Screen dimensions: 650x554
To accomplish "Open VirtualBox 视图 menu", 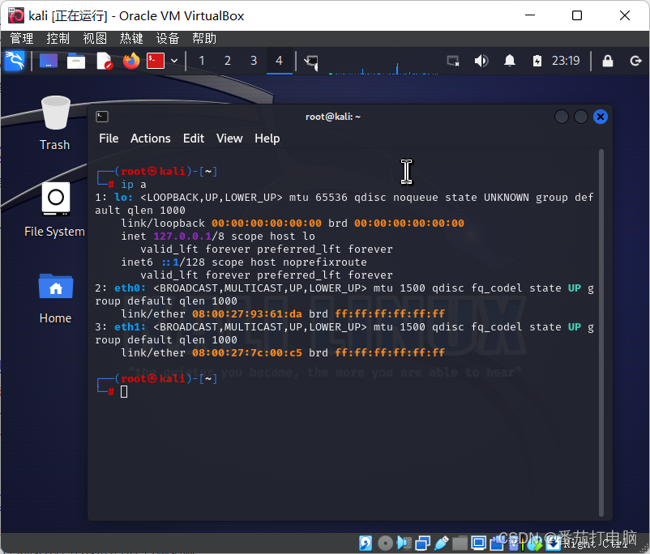I will (x=95, y=39).
